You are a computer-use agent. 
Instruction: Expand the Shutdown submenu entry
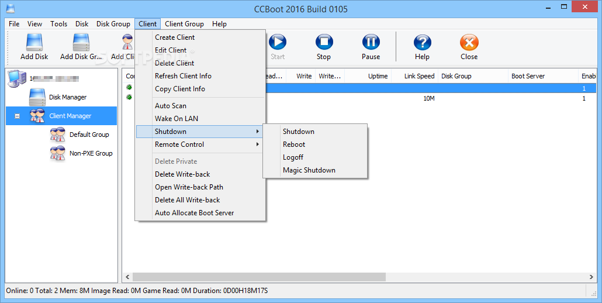pyautogui.click(x=200, y=132)
